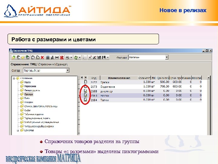
Task: Click the increase font size A icon
Action: coord(95,57)
